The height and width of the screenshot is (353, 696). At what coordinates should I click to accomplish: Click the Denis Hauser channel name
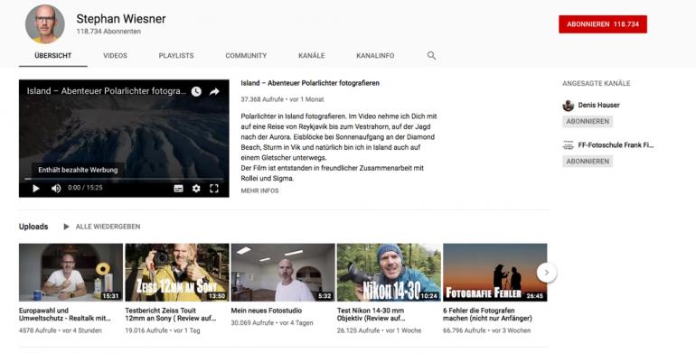[598, 106]
